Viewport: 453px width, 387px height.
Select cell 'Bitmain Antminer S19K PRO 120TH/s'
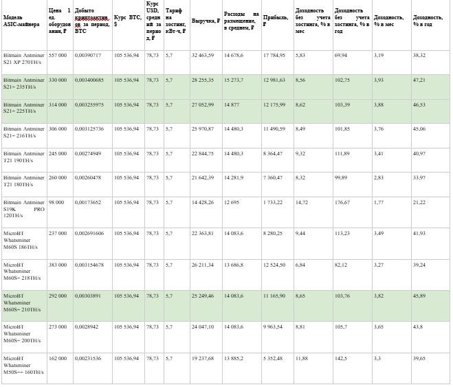pyautogui.click(x=24, y=212)
